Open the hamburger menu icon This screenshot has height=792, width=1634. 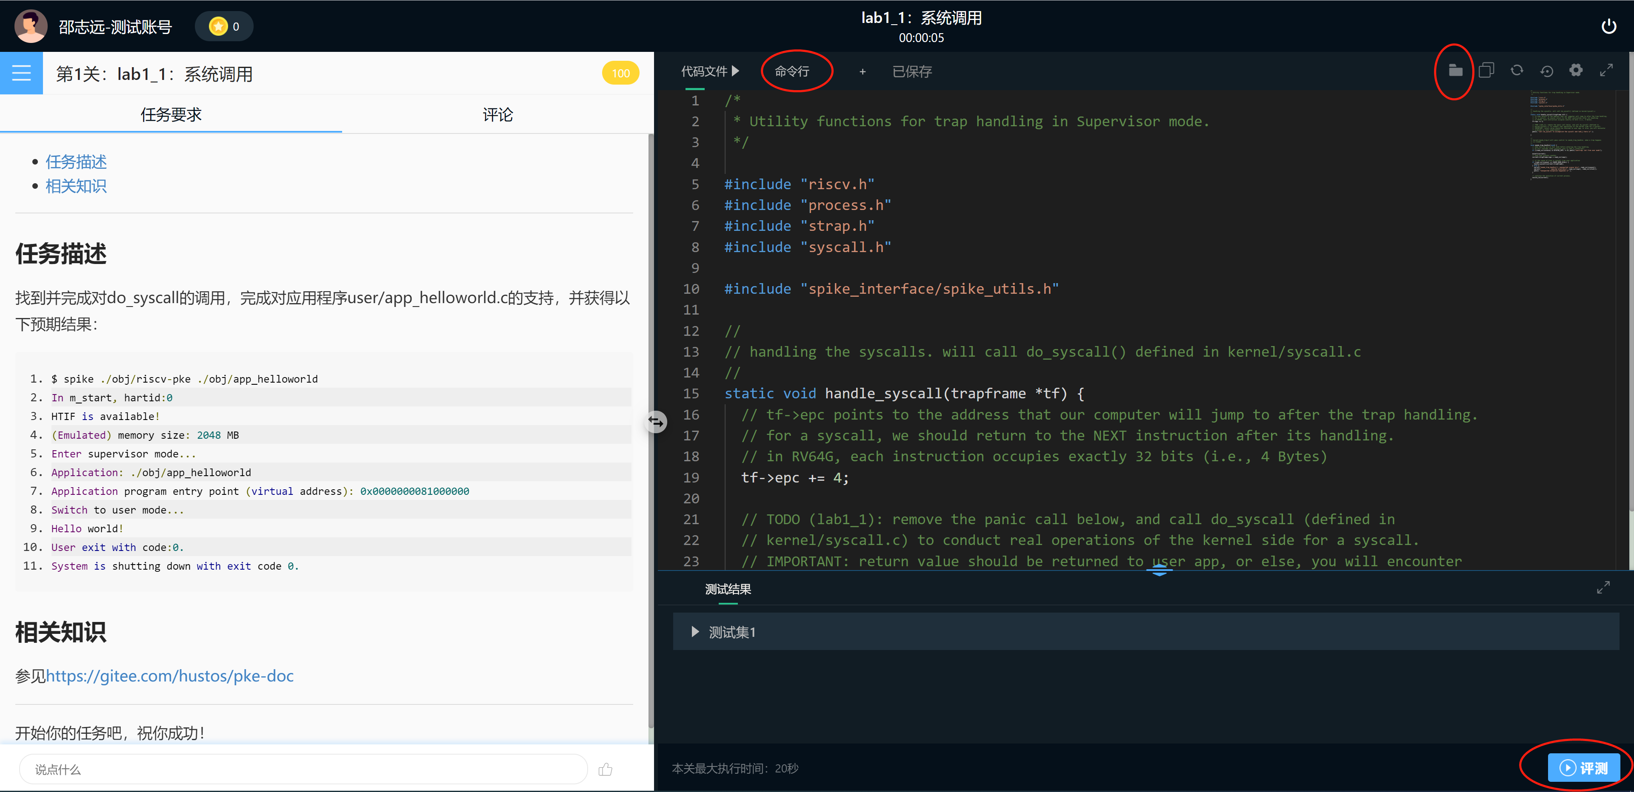point(21,74)
